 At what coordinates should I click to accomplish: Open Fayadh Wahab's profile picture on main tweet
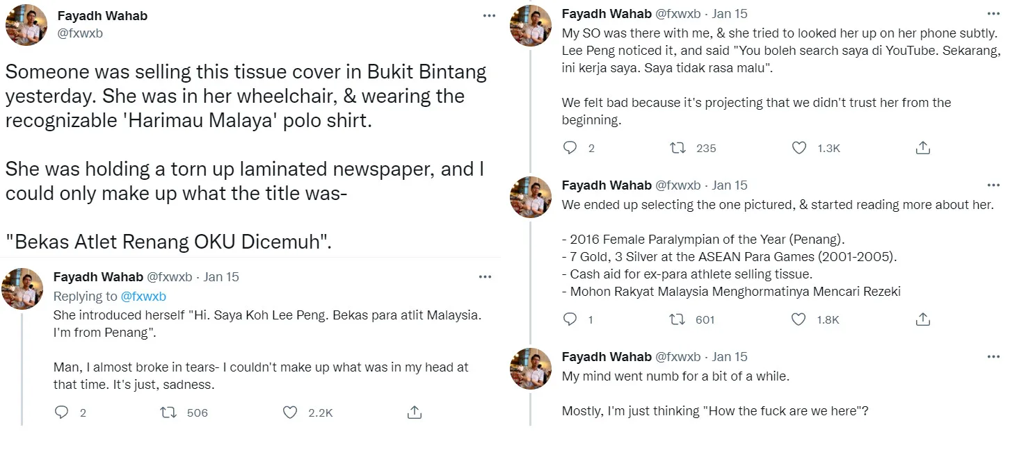point(26,25)
